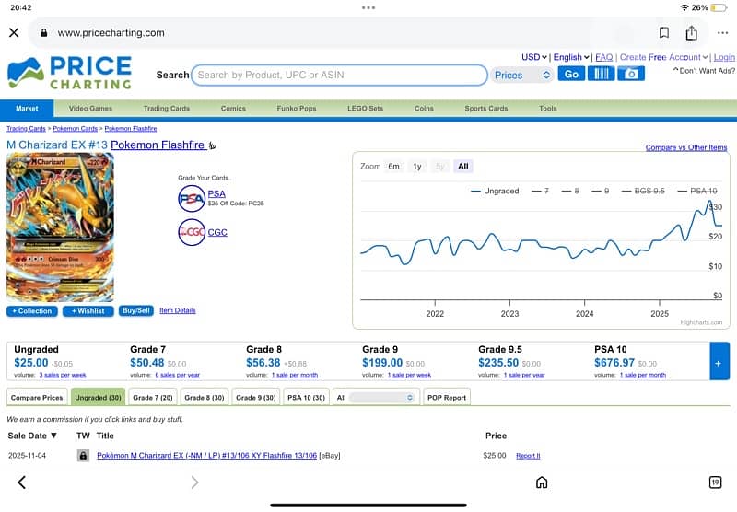This screenshot has height=512, width=737.
Task: Click the CGC grading logo
Action: tap(192, 232)
